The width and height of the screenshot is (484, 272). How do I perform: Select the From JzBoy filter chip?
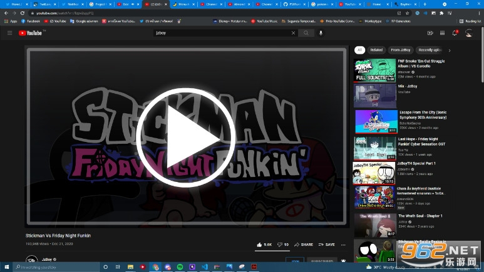(400, 50)
